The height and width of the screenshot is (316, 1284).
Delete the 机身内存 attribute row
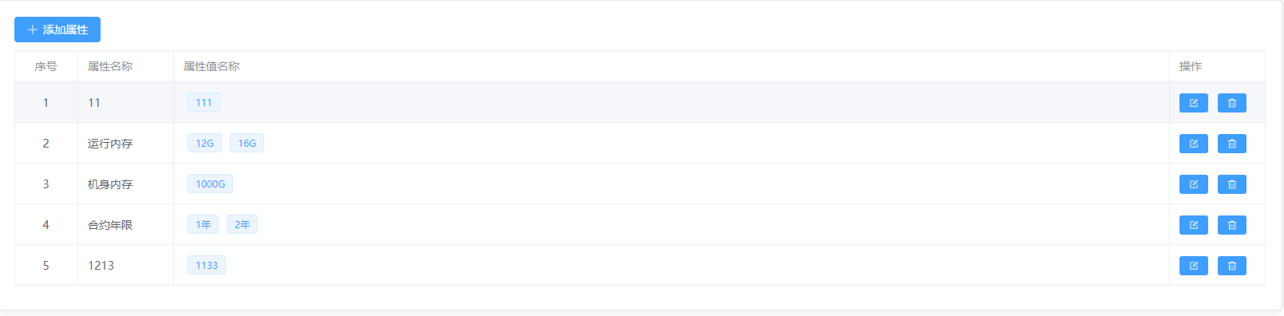coord(1231,184)
